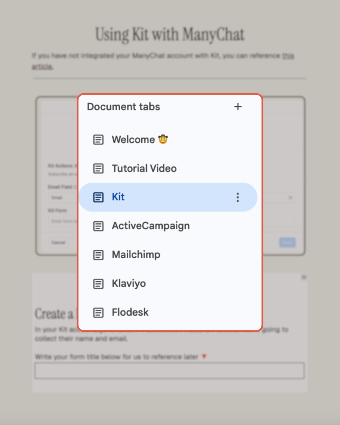Click the Document tabs heading
This screenshot has width=340, height=425.
[x=123, y=107]
